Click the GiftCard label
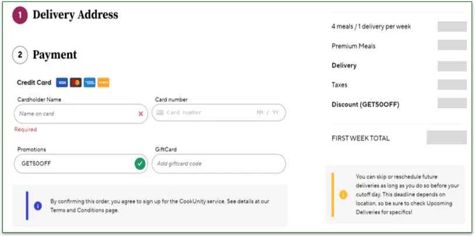 point(166,150)
